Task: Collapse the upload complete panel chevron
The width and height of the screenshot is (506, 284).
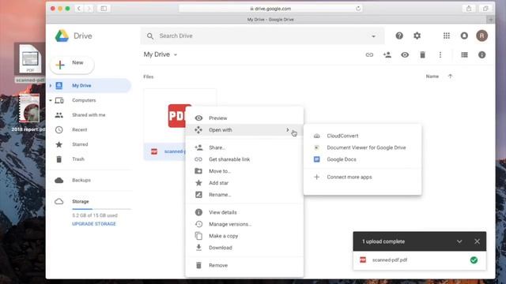Action: [x=459, y=241]
